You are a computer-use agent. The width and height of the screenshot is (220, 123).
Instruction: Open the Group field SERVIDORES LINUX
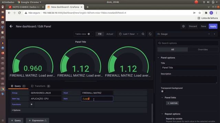pos(45,93)
